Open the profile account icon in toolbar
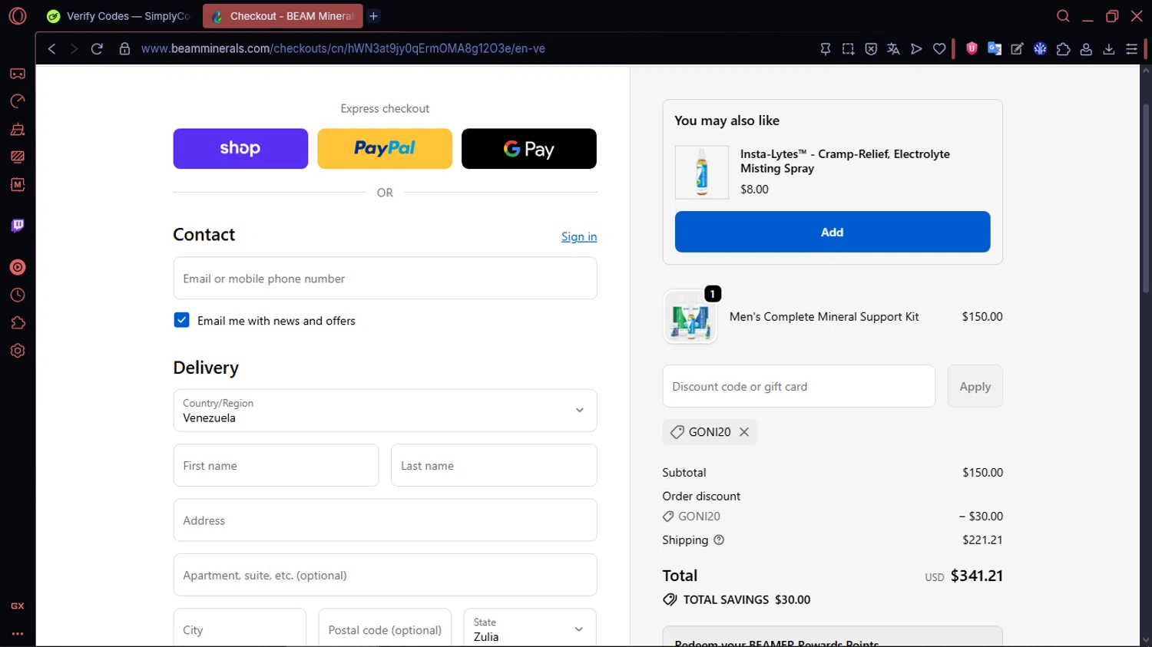Image resolution: width=1152 pixels, height=647 pixels. (x=1086, y=48)
